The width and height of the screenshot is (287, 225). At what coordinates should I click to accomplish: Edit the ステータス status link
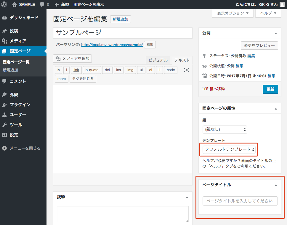251,56
